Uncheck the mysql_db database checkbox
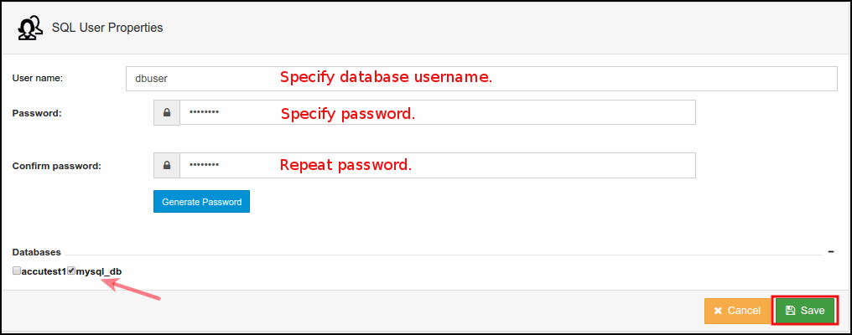Screen dimensions: 852x335 pos(72,271)
